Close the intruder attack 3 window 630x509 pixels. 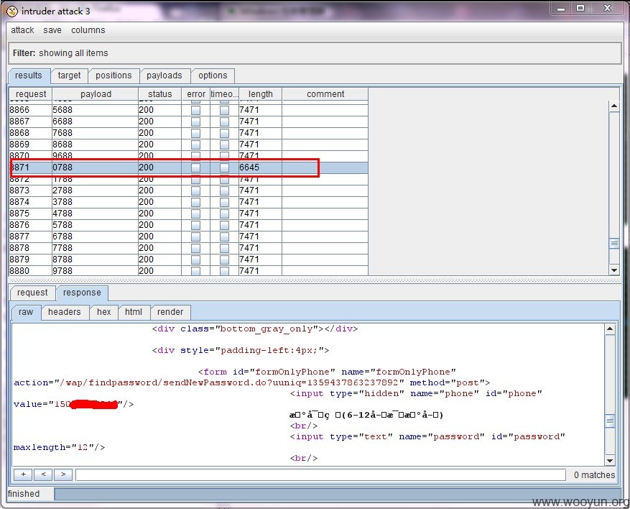(x=607, y=8)
